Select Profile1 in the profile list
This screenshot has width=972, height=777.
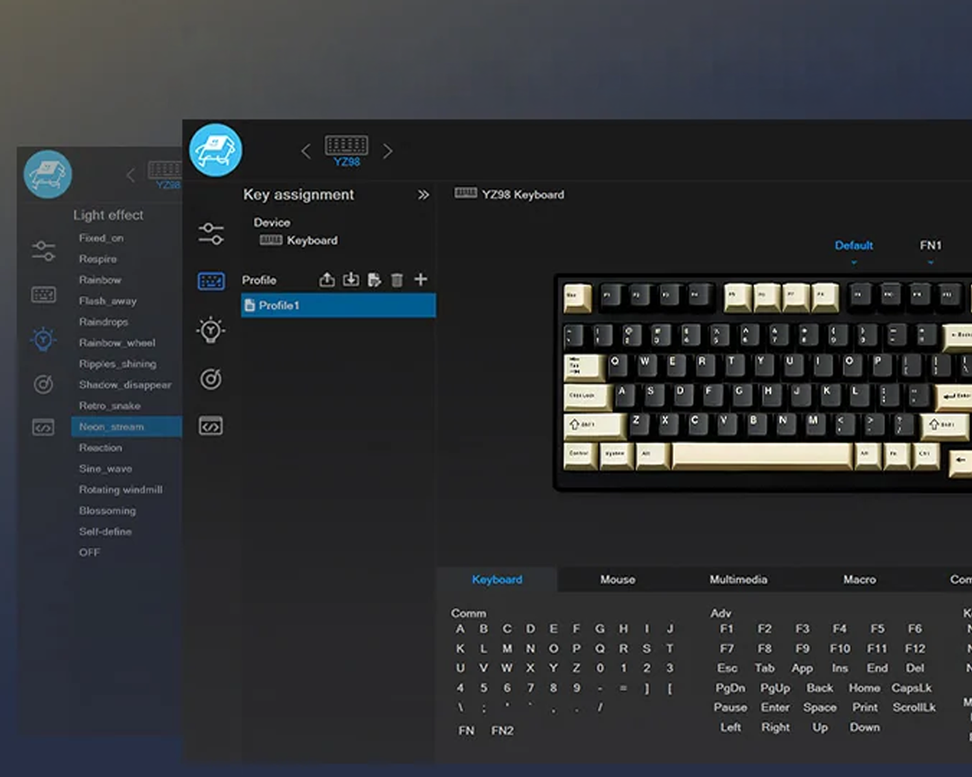coord(338,306)
